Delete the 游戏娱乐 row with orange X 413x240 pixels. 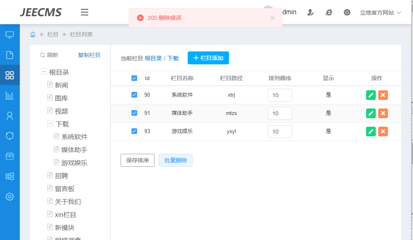383,132
